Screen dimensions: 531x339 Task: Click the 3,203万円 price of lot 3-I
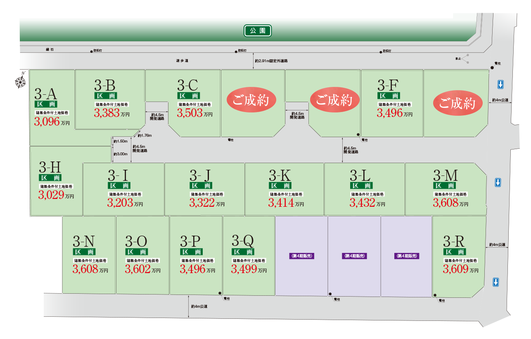(x=125, y=203)
